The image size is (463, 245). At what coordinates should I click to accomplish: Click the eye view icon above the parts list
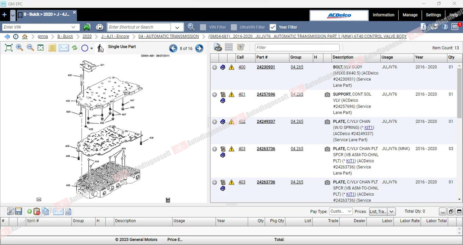tap(218, 47)
